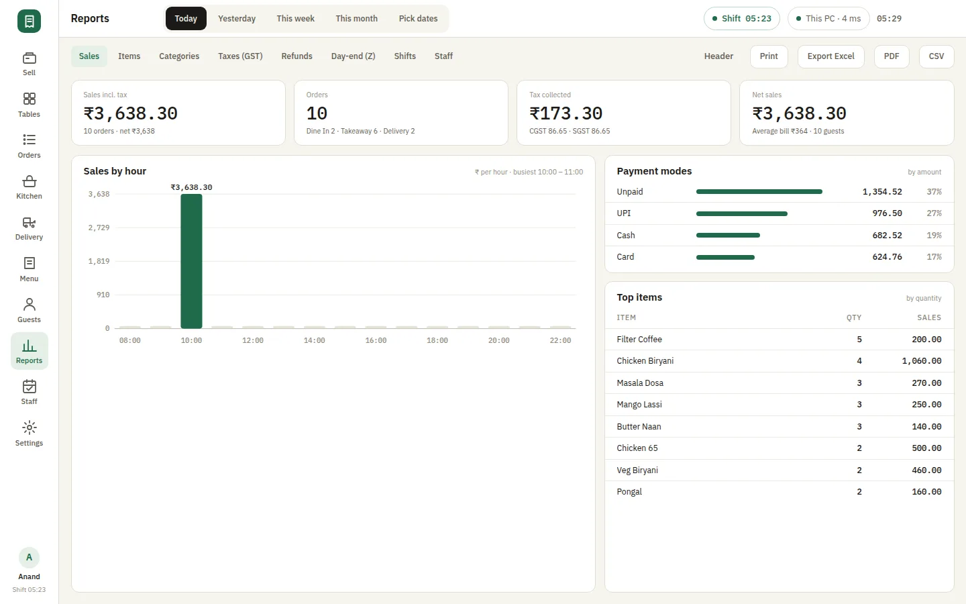Click the Unpaid payment bar
966x604 pixels.
coord(759,192)
